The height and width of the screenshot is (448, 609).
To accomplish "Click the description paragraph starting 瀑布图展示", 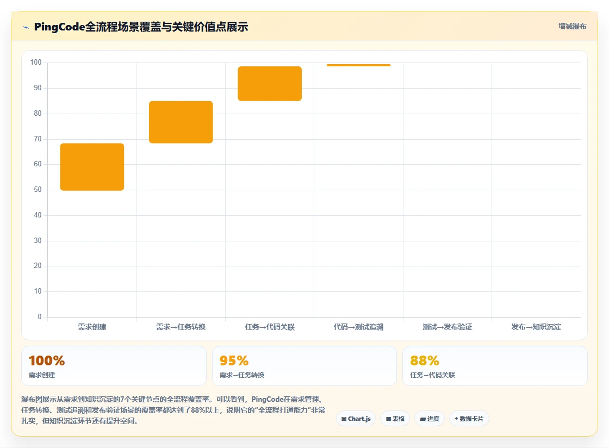I will point(173,410).
